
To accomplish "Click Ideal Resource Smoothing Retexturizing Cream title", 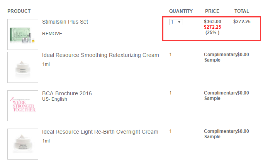I will (100, 55).
